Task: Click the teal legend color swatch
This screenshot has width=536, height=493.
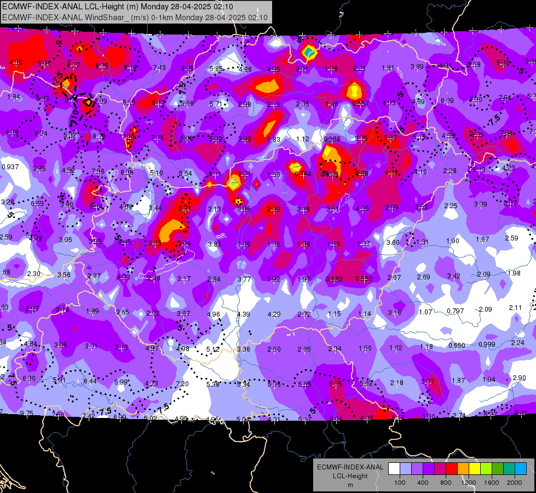Action: point(509,469)
